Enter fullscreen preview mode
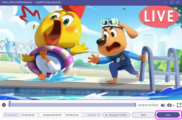The width and height of the screenshot is (182, 120). [179, 105]
